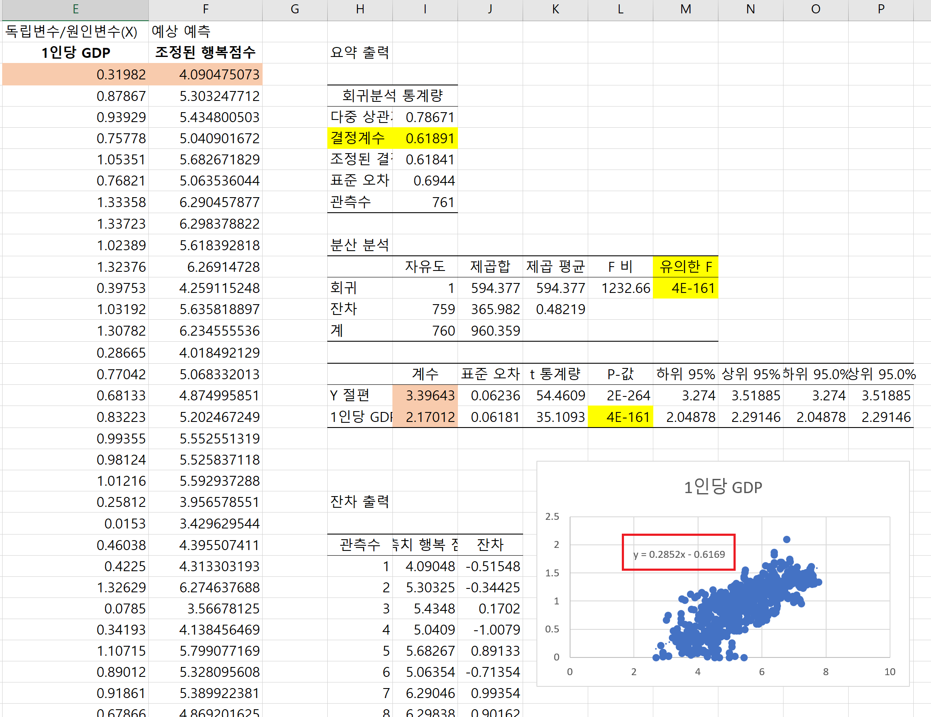
Task: Click the highlighted cell 0.31982
Action: coord(75,74)
